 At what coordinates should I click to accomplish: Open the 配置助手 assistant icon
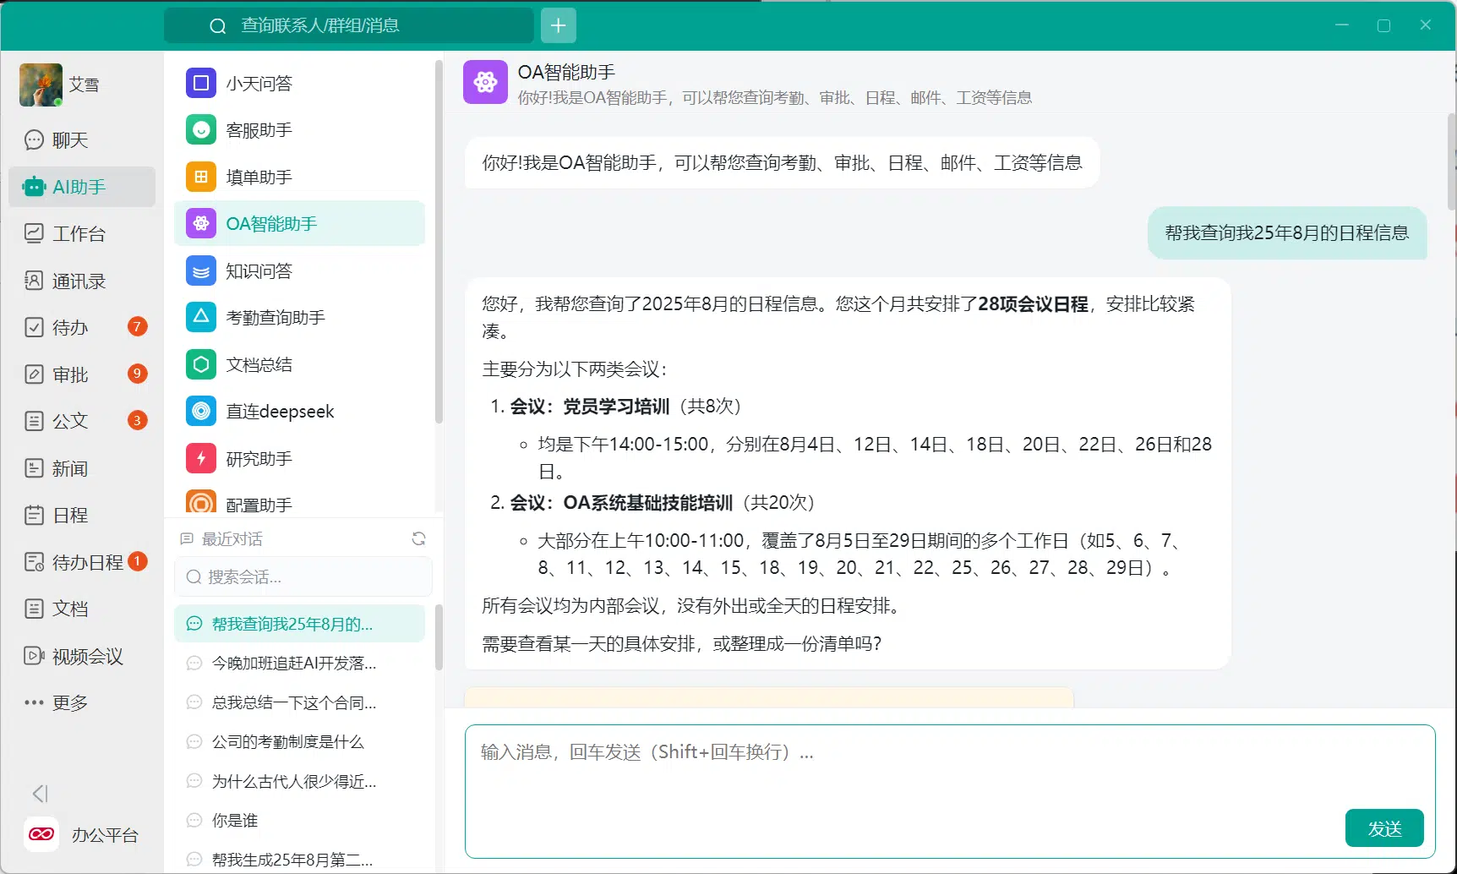pos(201,503)
